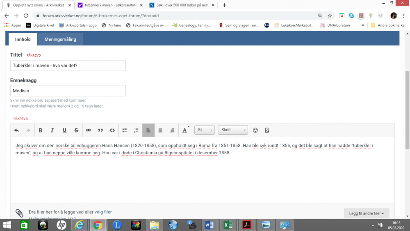410x231 pixels.
Task: Click the Tittel input field
Action: (x=68, y=66)
